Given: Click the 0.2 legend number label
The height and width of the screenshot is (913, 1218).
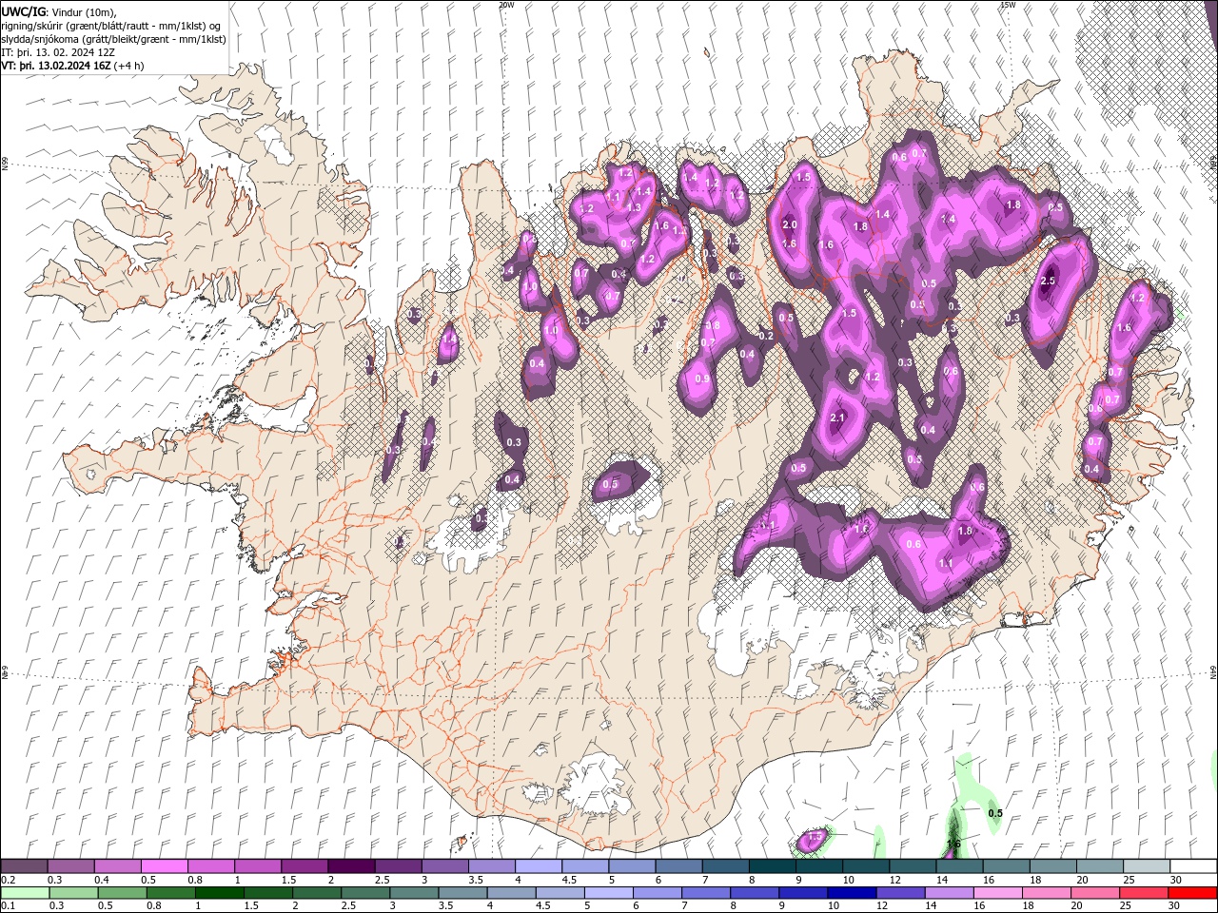Looking at the screenshot, I should pyautogui.click(x=8, y=880).
